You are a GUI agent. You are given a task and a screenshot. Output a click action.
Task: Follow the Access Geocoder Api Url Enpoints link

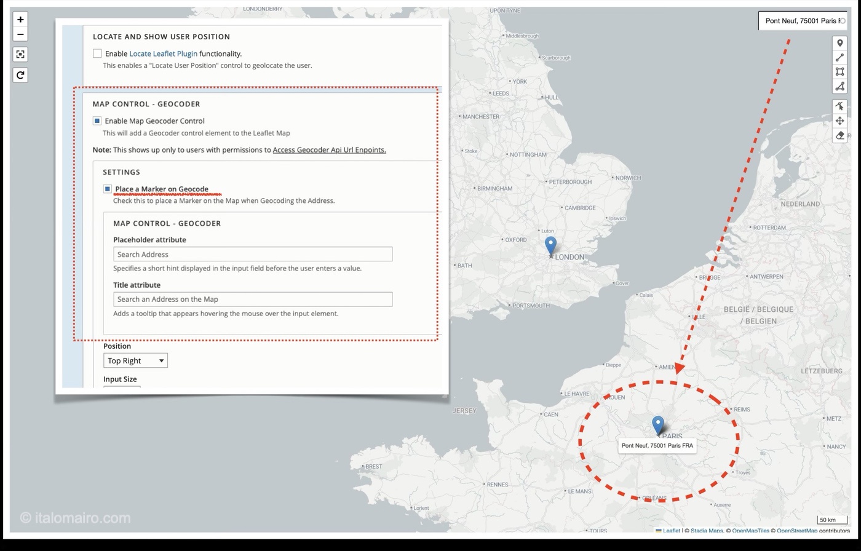click(329, 149)
